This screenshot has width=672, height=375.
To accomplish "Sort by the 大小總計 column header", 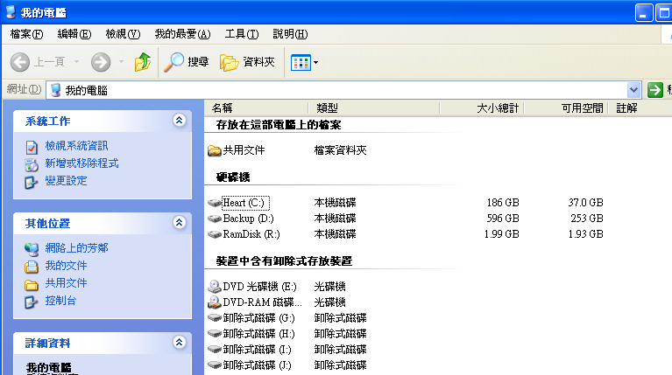I will (498, 108).
